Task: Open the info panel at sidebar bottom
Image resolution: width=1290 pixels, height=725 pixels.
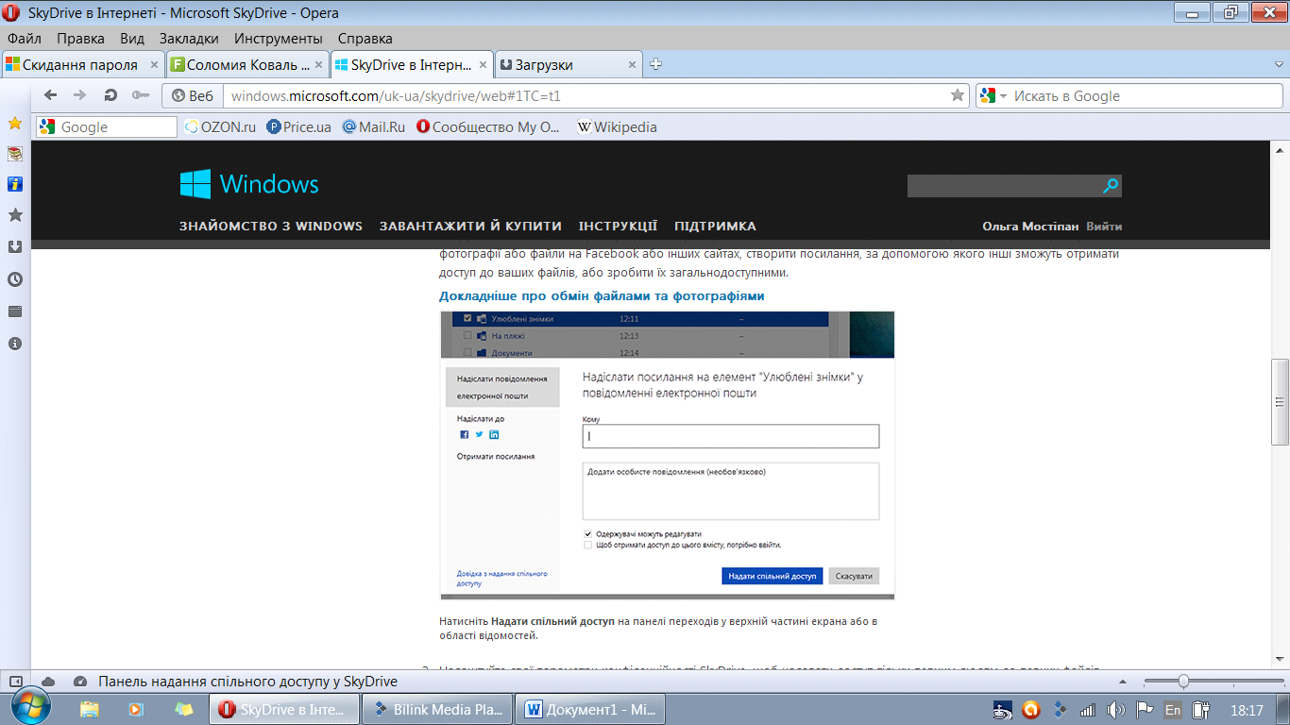Action: (15, 344)
